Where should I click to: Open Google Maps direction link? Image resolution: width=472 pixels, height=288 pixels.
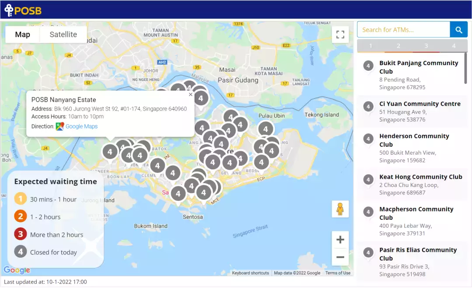(x=81, y=126)
